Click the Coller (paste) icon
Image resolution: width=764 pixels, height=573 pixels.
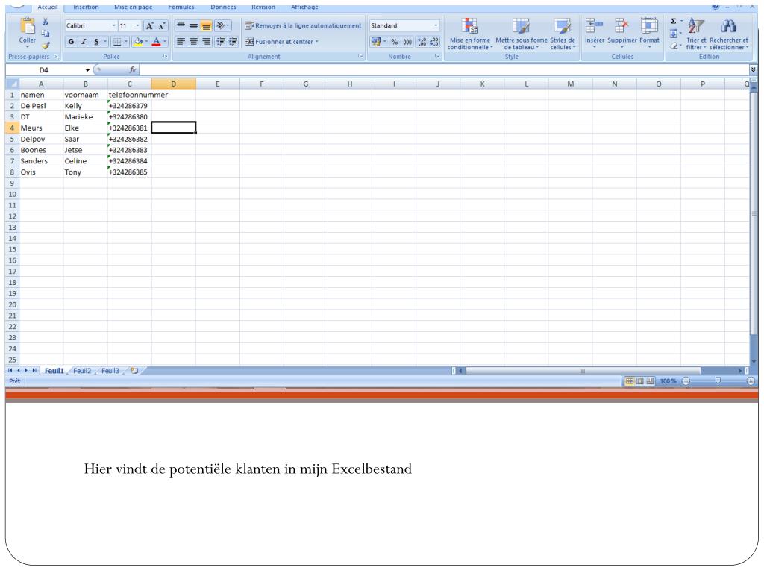point(27,29)
